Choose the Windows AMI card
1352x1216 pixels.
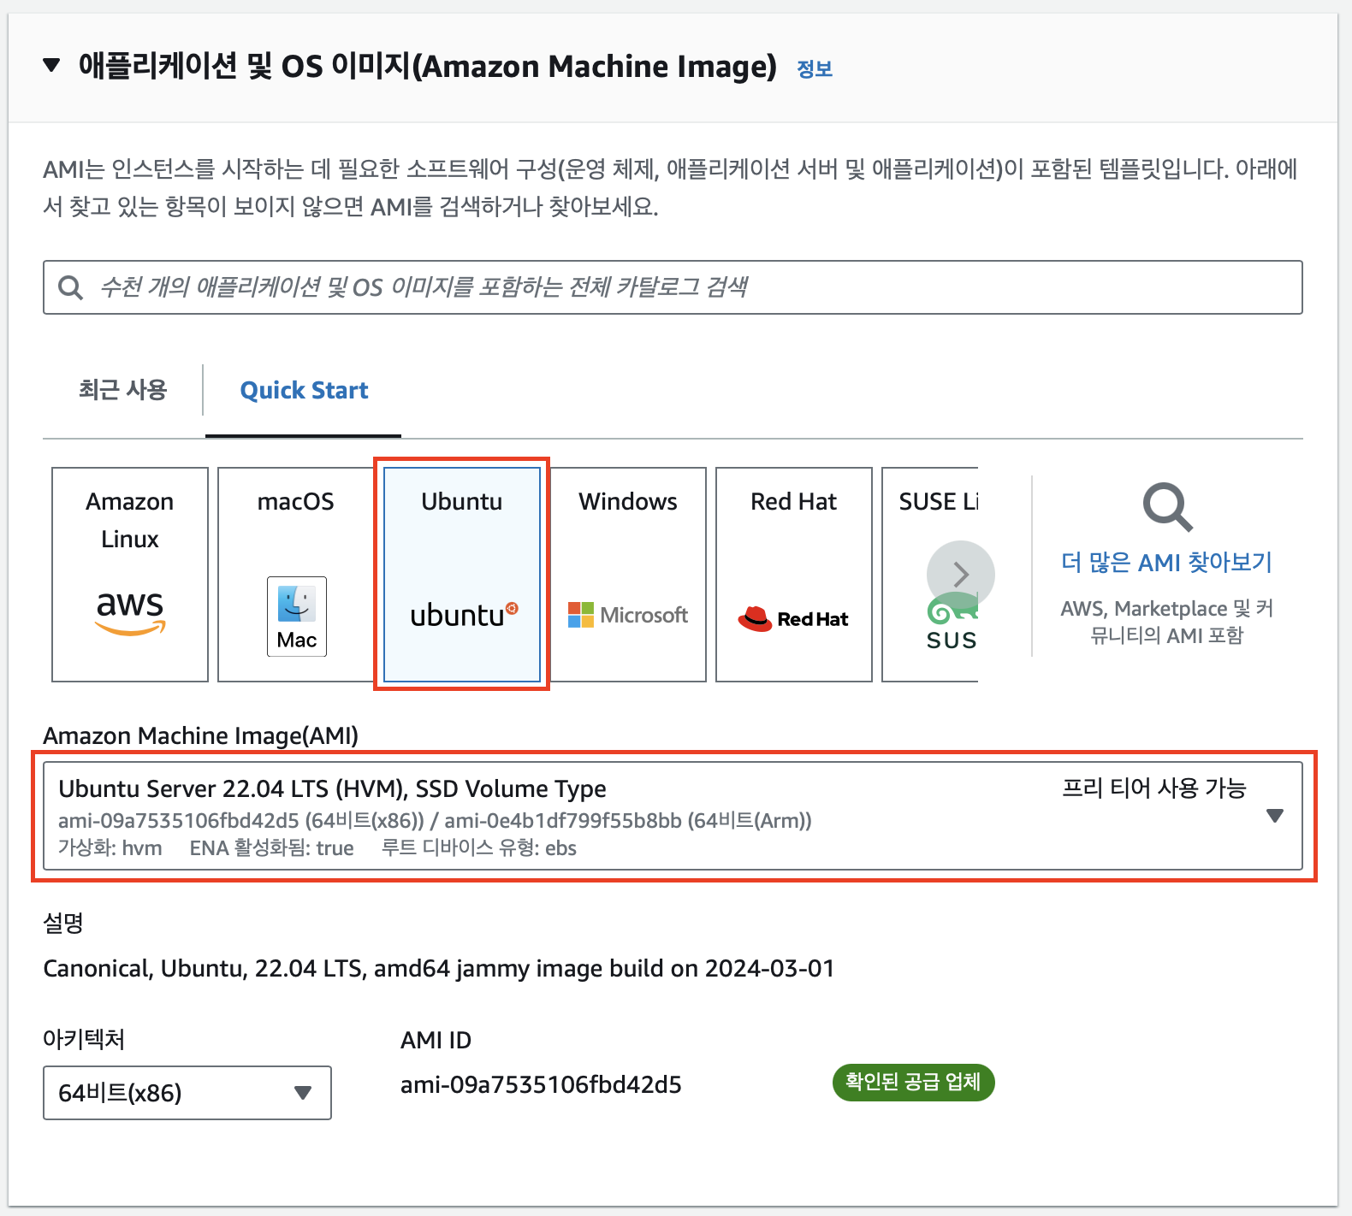click(628, 575)
